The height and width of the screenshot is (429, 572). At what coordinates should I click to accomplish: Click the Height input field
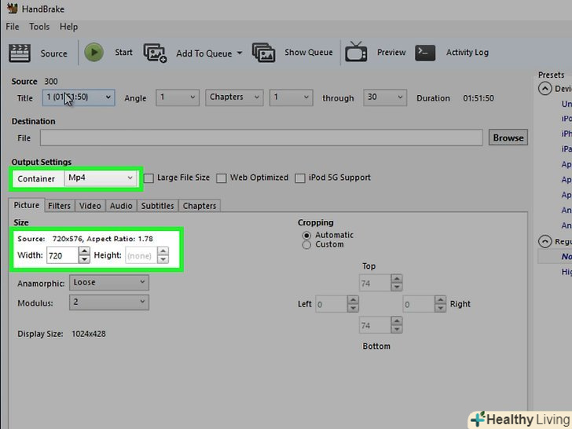click(141, 255)
